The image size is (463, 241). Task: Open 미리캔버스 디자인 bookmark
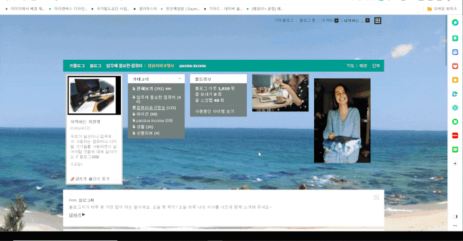(69, 9)
